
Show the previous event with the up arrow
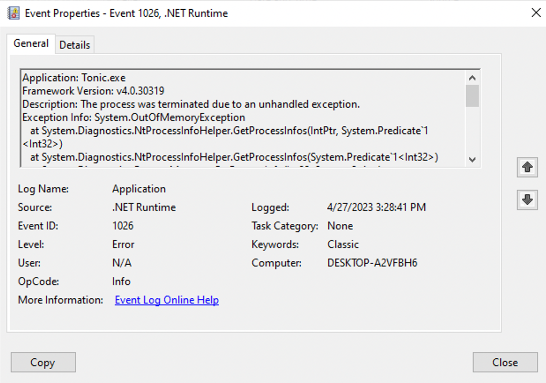527,167
